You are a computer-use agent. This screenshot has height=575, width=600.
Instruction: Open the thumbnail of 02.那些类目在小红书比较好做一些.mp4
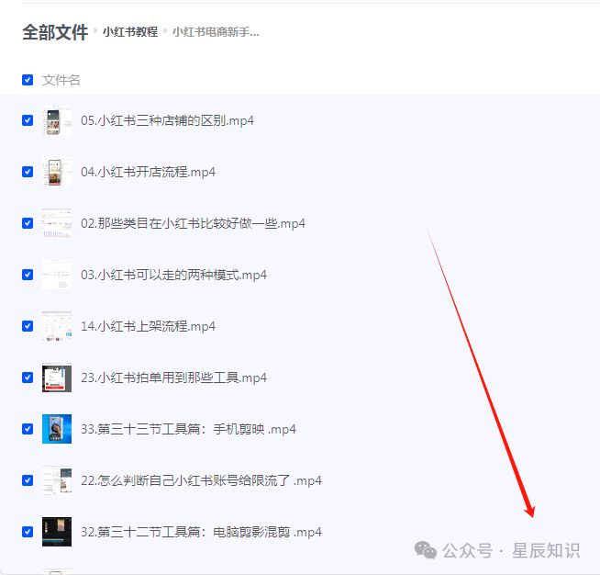57,224
